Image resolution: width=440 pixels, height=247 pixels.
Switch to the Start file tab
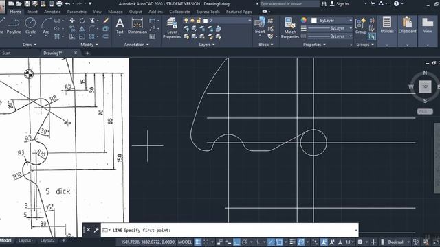click(x=6, y=53)
